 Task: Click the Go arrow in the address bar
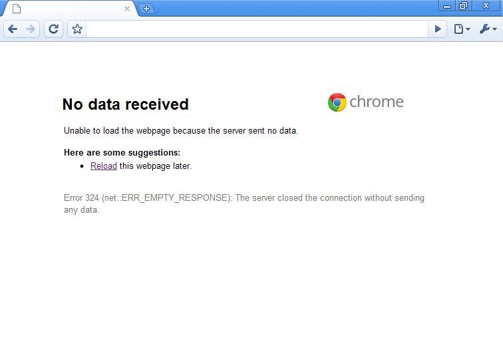click(438, 29)
